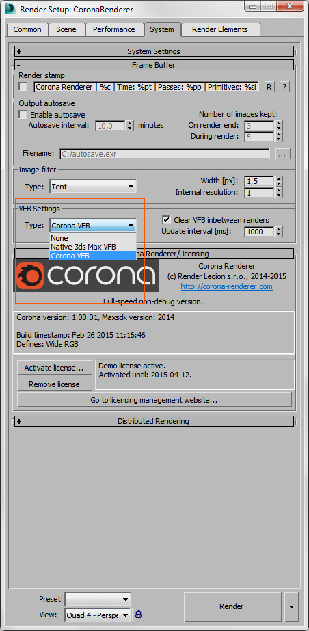309x631 pixels.
Task: Uncheck Clear VFB inbetween renders
Action: click(x=166, y=219)
